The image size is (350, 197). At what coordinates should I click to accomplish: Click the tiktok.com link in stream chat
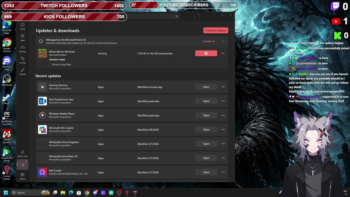(317, 91)
